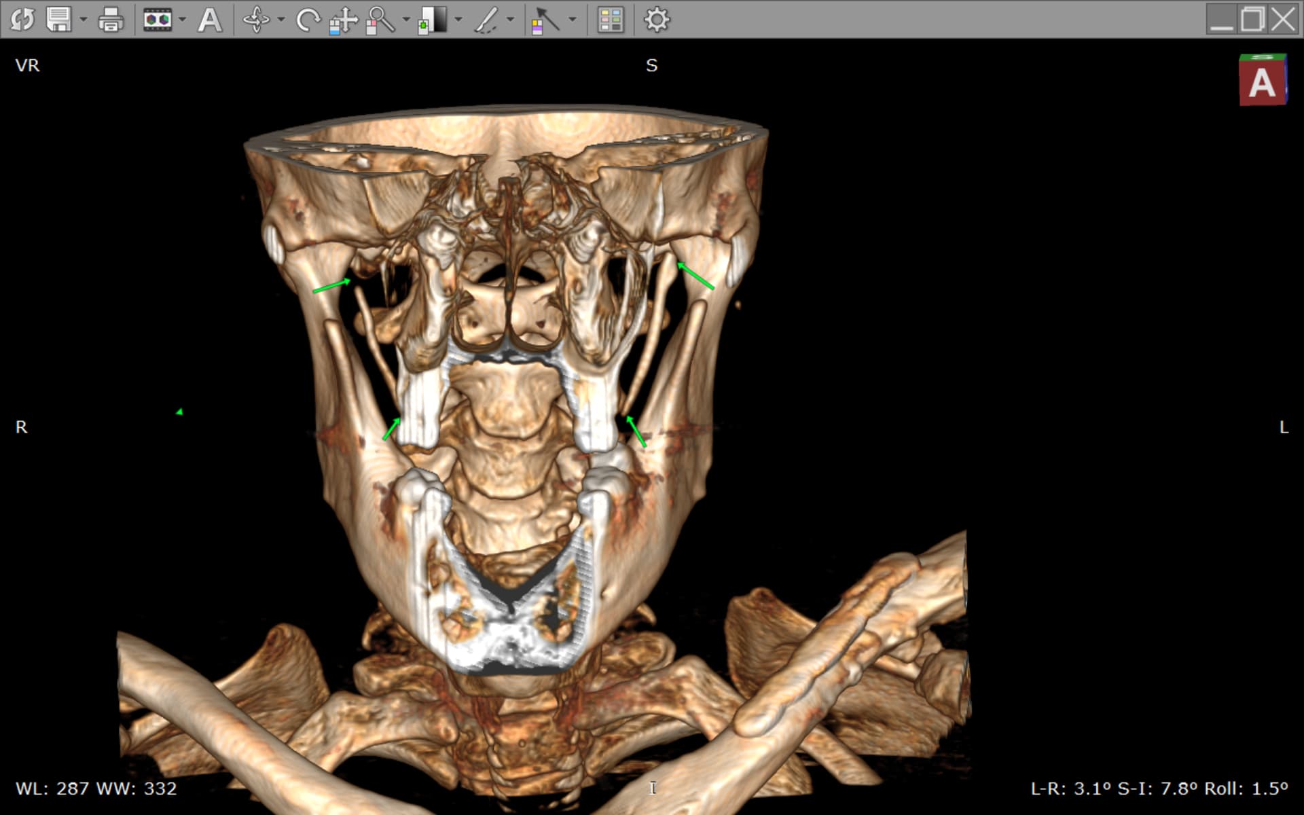Viewport: 1304px width, 815px height.
Task: Toggle text annotations with the A icon
Action: pyautogui.click(x=209, y=20)
